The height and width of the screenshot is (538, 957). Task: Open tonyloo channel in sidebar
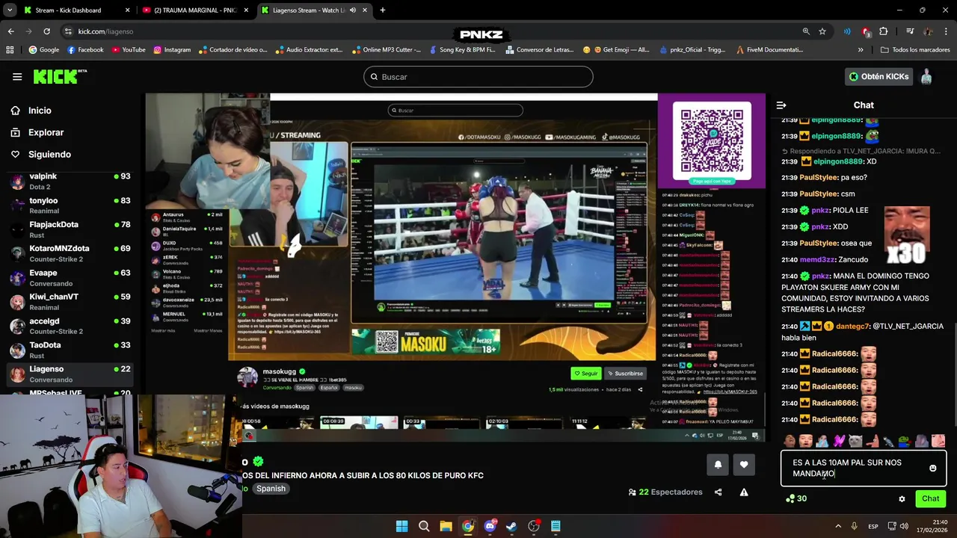click(70, 205)
